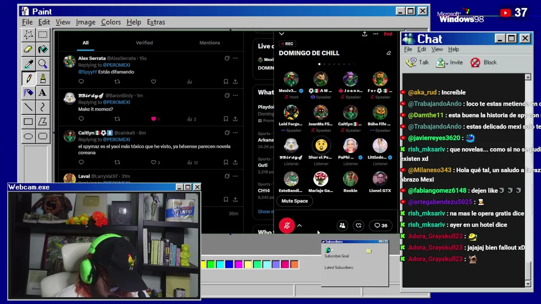Click the Chat scrollbar up arrow
The height and width of the screenshot is (304, 541).
[528, 77]
